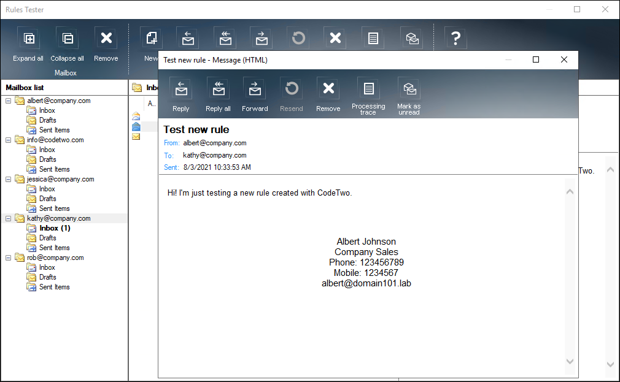Collapse kathy@company.com mailbox node

coord(9,218)
